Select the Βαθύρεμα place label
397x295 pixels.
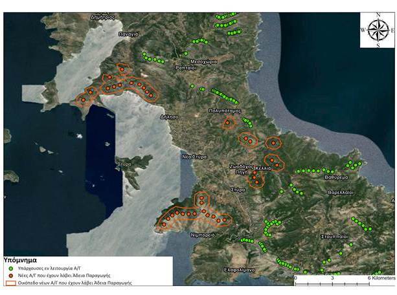[x=337, y=177]
